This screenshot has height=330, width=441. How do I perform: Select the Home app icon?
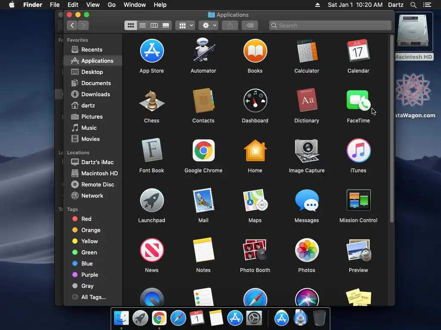(255, 150)
